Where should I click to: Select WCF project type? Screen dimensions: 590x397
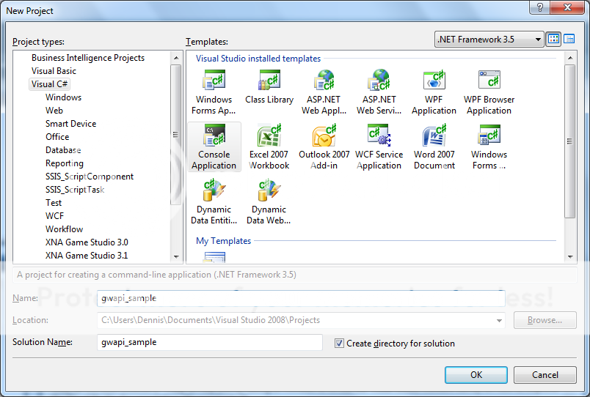tap(54, 215)
